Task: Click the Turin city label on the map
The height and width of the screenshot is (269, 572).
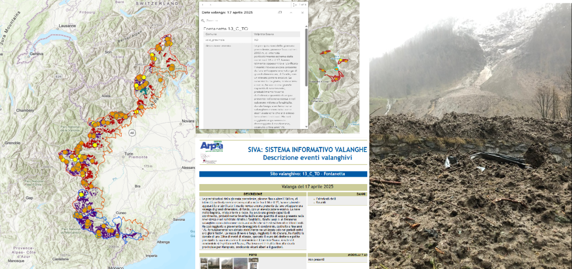Action: pos(129,154)
